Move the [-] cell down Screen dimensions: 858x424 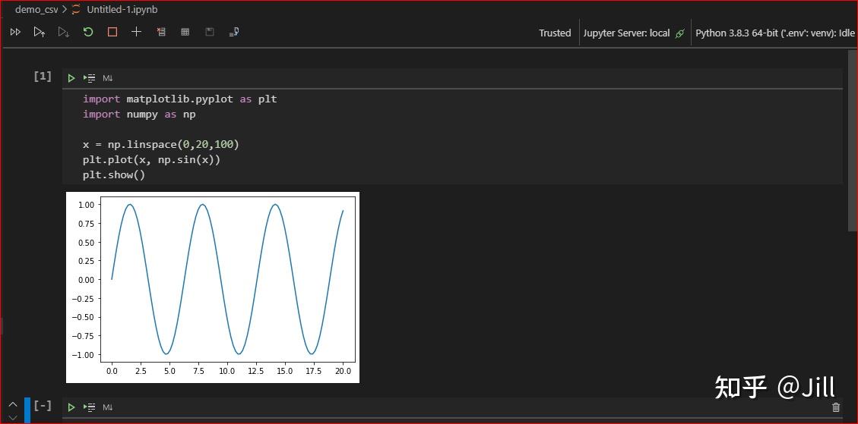13,417
